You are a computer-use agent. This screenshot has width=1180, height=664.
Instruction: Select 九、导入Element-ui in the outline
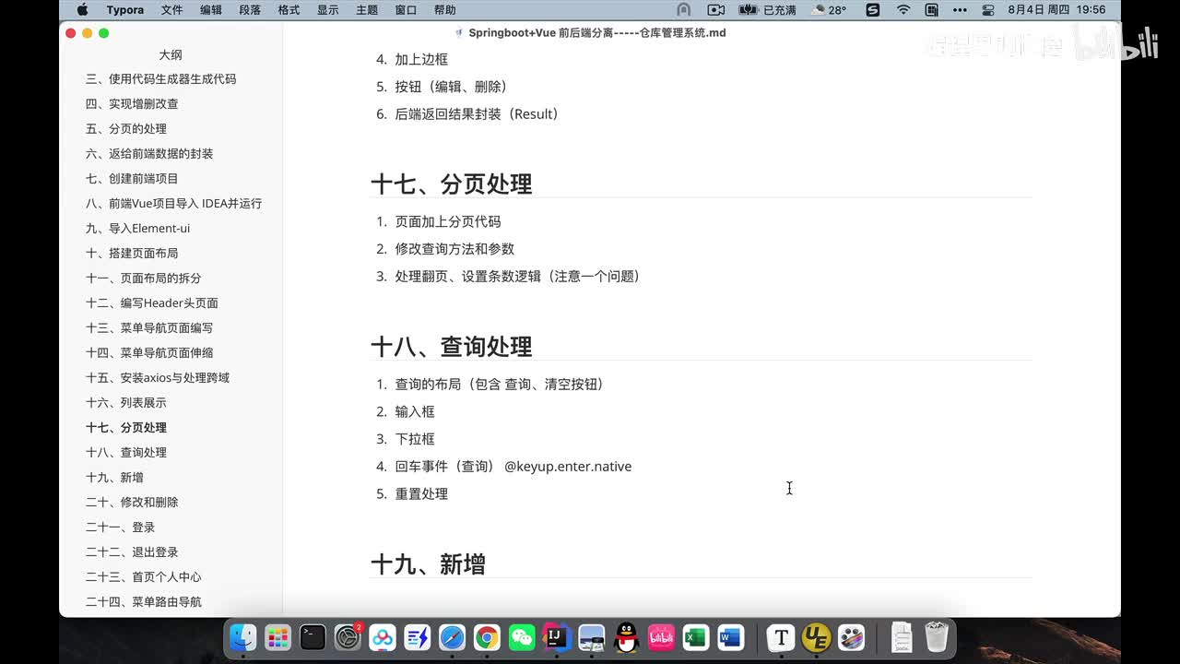pos(138,229)
